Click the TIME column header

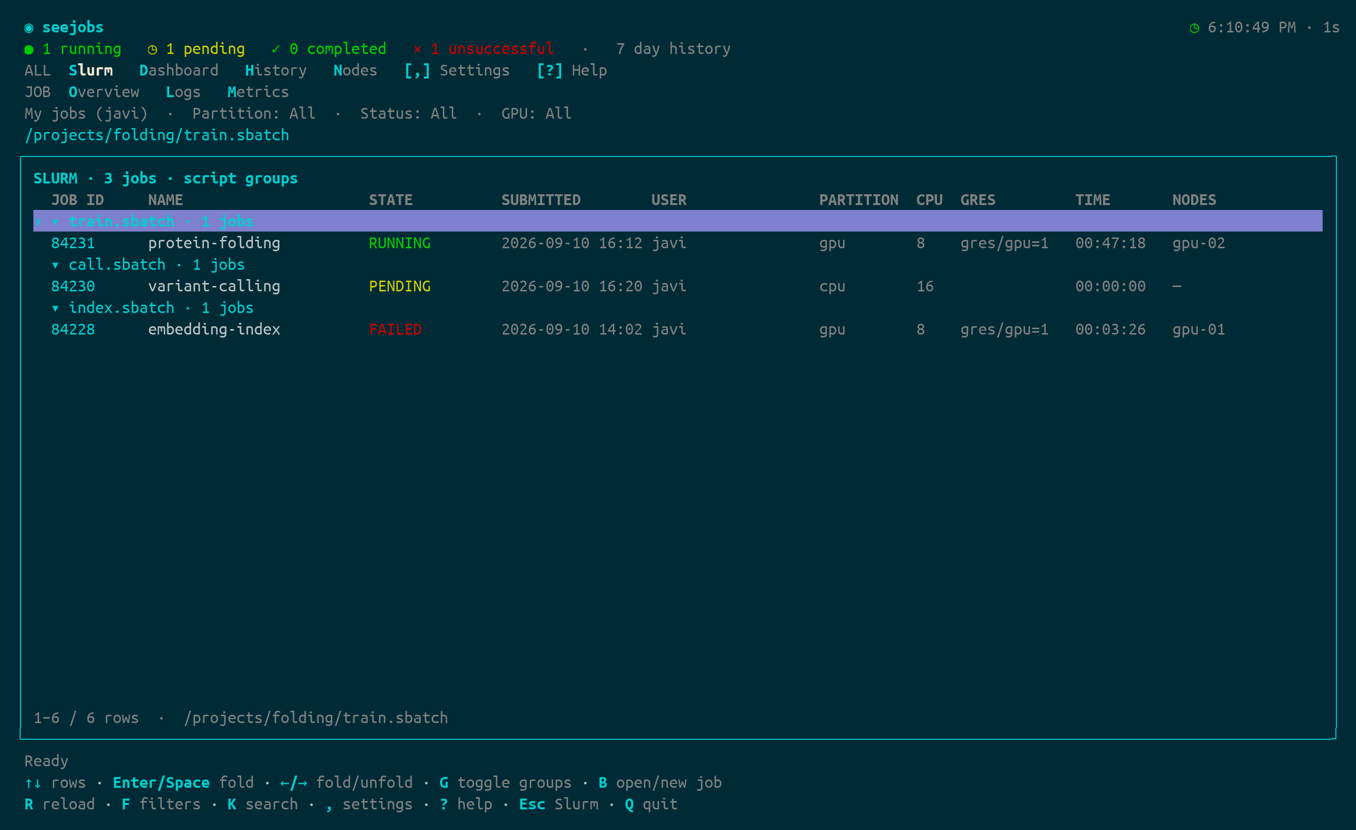pyautogui.click(x=1093, y=200)
